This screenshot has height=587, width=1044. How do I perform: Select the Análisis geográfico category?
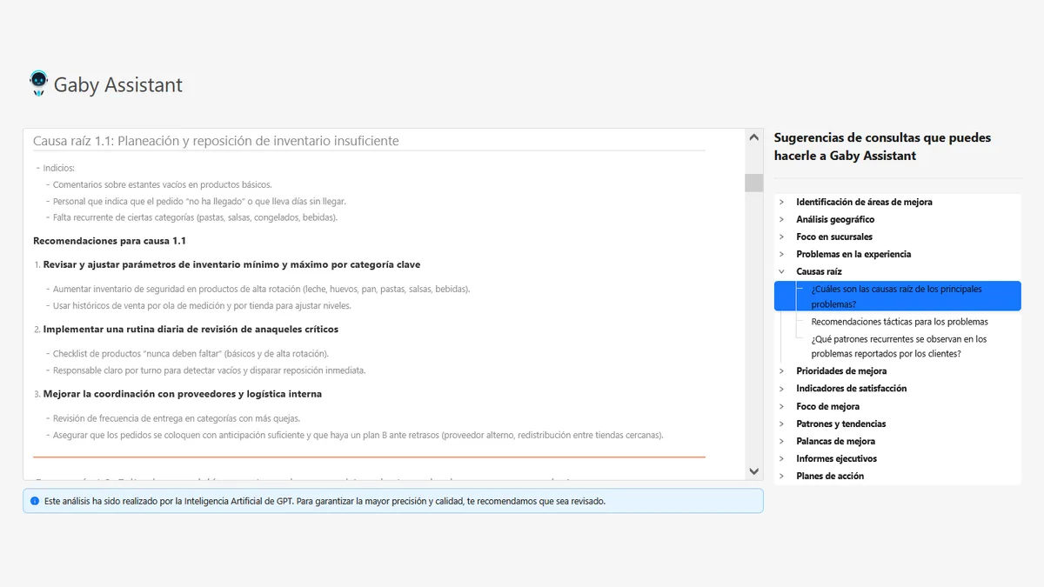pyautogui.click(x=835, y=219)
